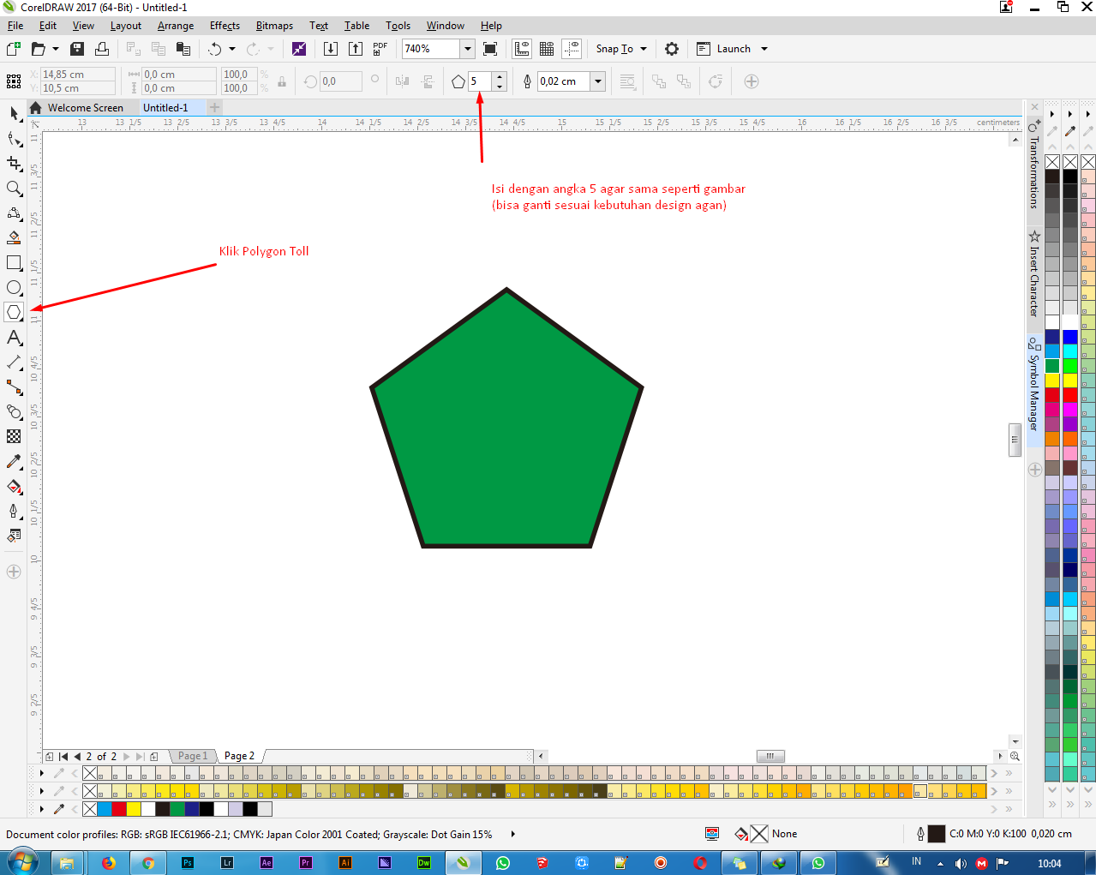Toggle the rulers visibility icon
1096x875 pixels.
click(x=522, y=49)
